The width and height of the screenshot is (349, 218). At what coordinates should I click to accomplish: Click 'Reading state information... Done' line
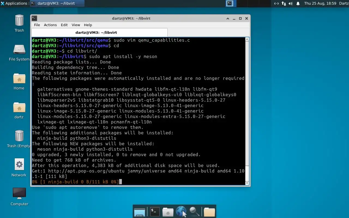pos(77,73)
